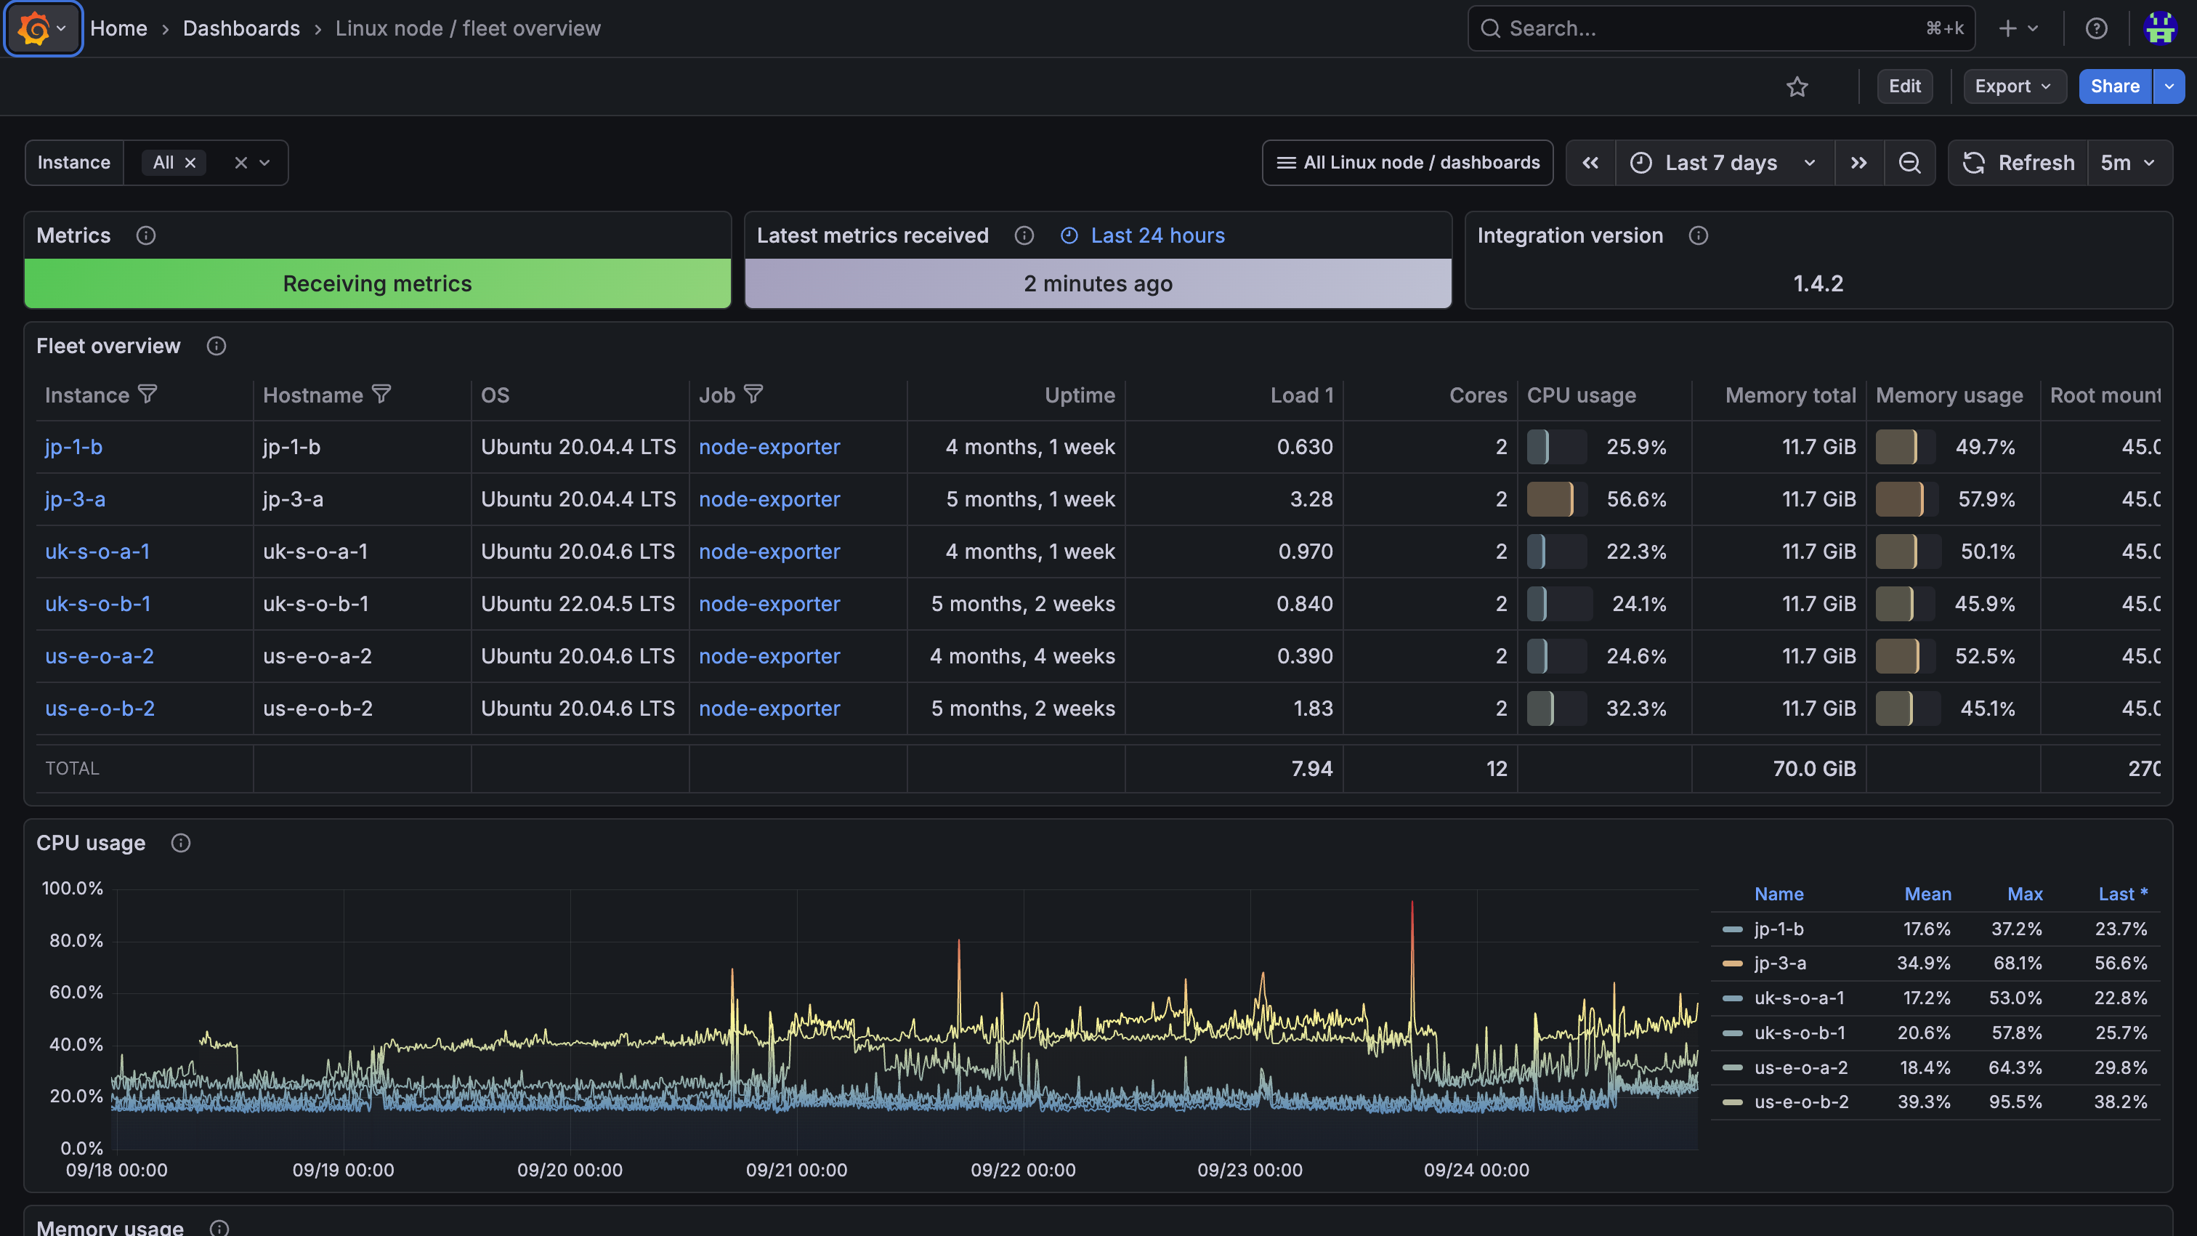Click the Last 24 hours panel link
Image resolution: width=2197 pixels, height=1236 pixels.
tap(1157, 235)
